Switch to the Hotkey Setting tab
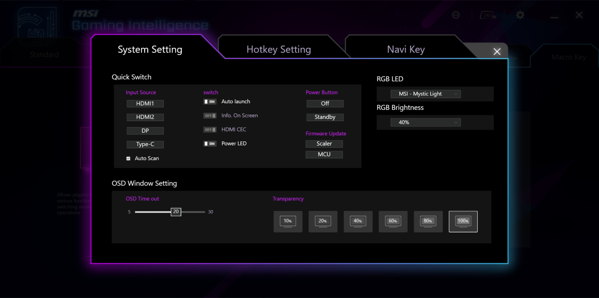This screenshot has height=298, width=599. pyautogui.click(x=278, y=49)
